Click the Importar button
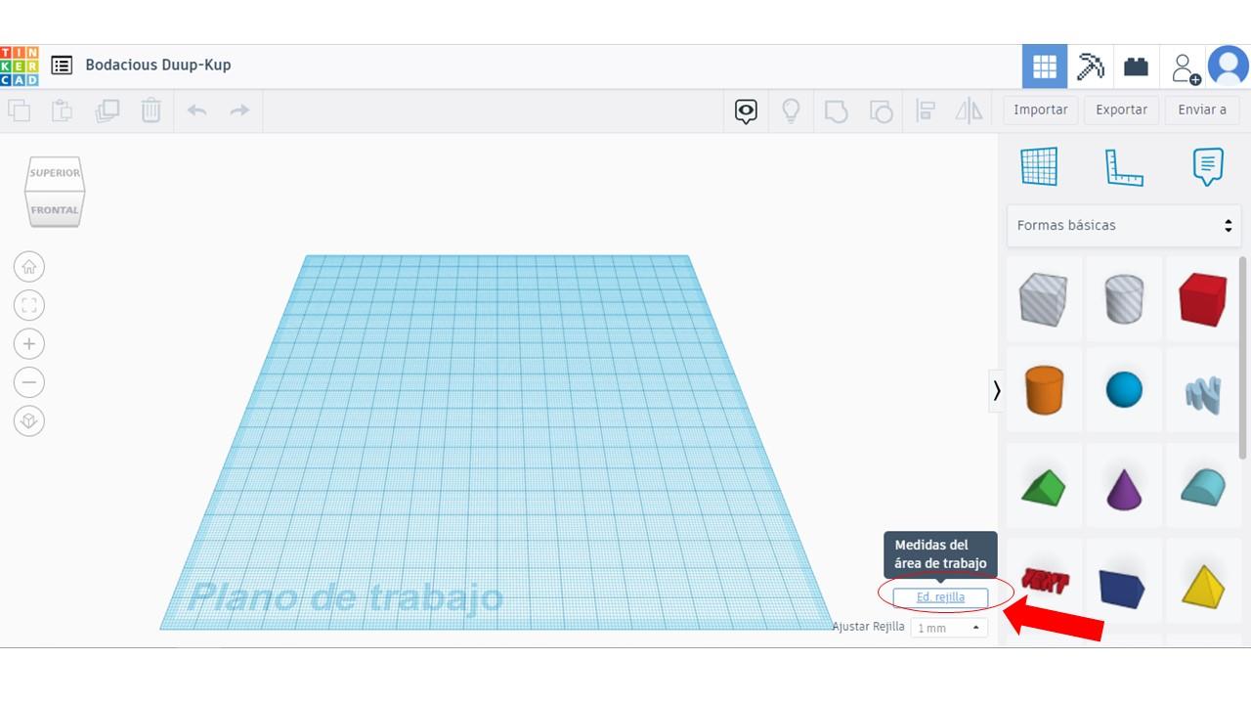 pos(1041,110)
